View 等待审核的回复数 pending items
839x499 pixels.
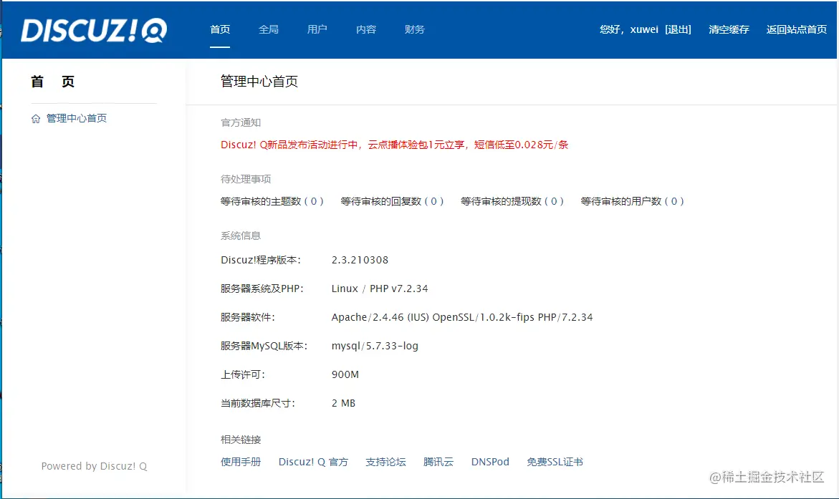coord(392,202)
